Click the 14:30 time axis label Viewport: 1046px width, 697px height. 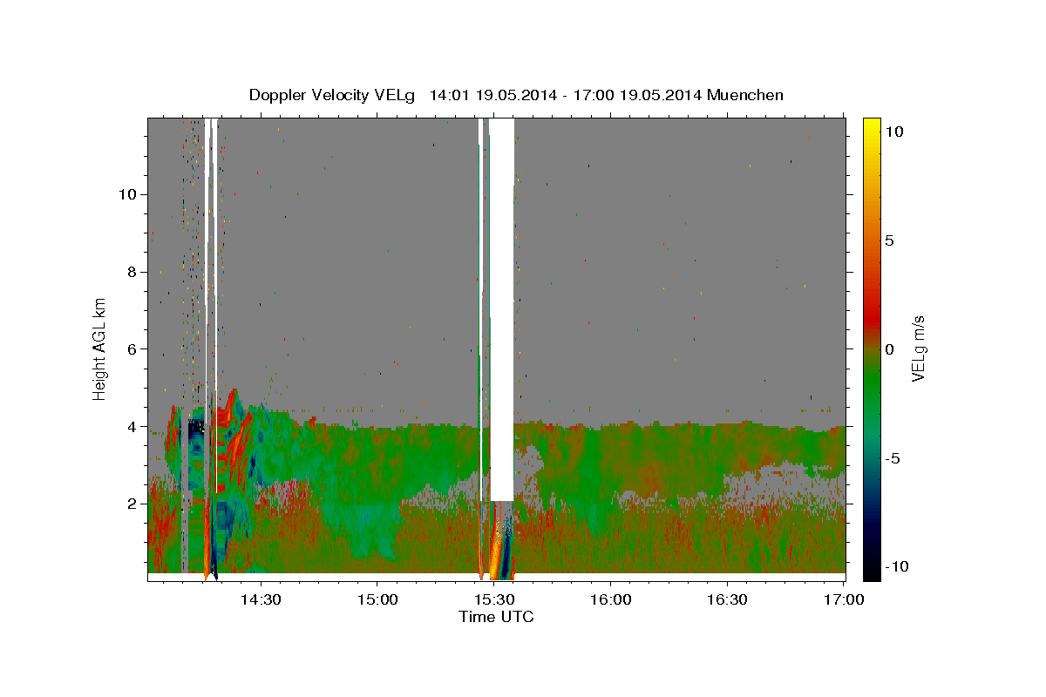coord(261,600)
